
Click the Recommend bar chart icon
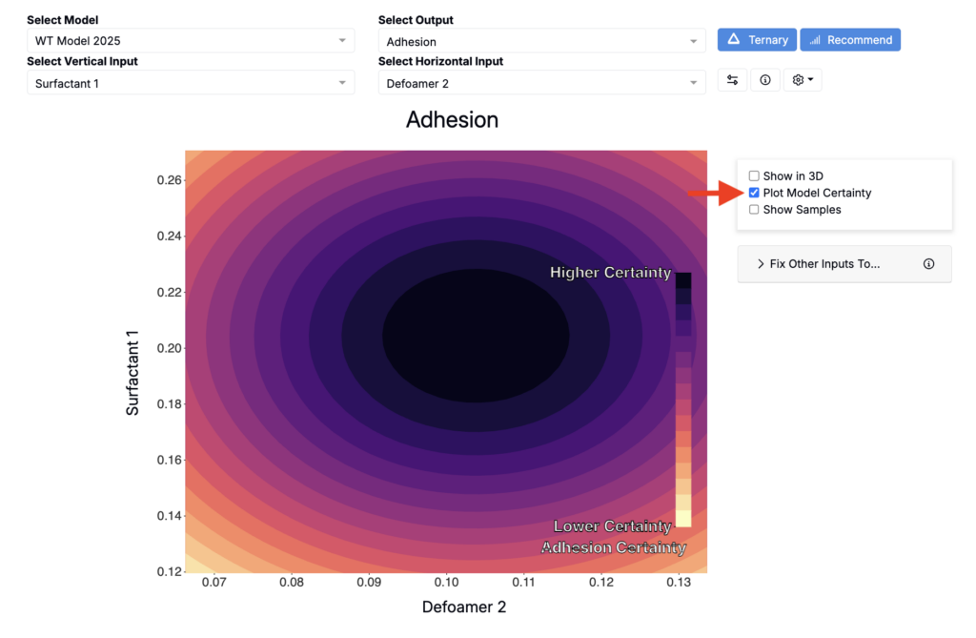pyautogui.click(x=815, y=40)
